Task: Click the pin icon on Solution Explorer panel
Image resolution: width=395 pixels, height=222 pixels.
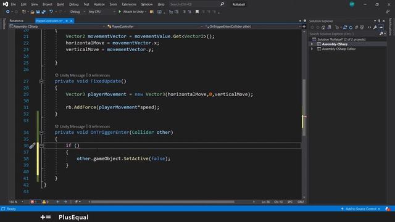Action: tap(379, 21)
